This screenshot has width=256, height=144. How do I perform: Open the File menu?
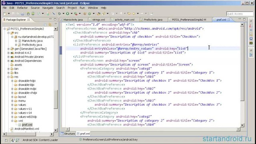4,8
